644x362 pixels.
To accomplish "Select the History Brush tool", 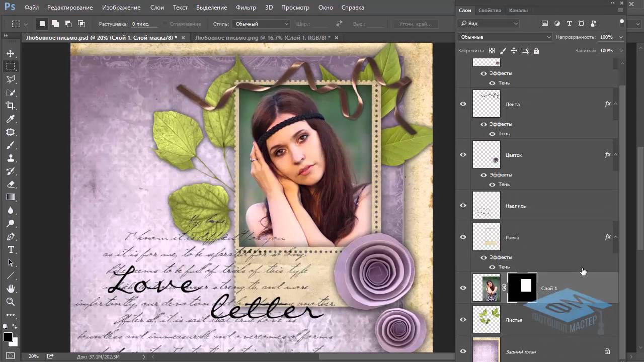I will coord(11,171).
